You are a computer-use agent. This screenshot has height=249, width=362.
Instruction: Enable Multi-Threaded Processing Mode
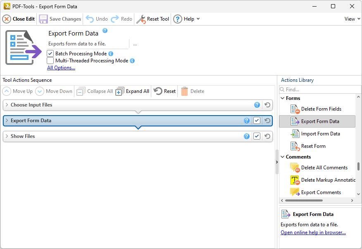pyautogui.click(x=50, y=61)
